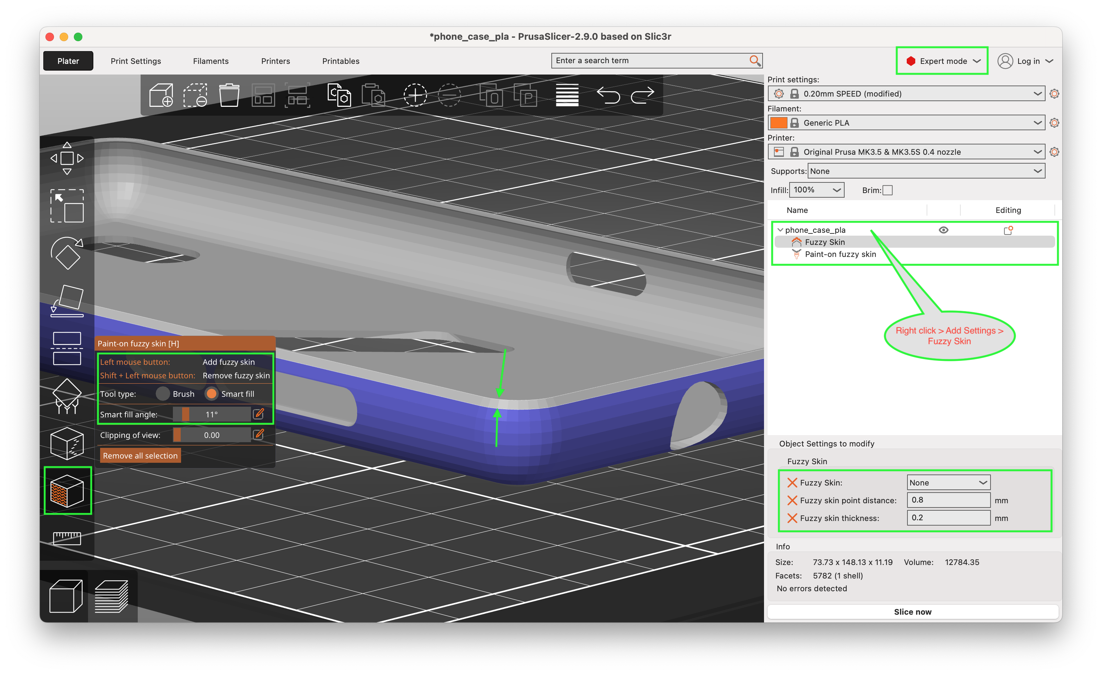Select the Smart fill tool type

pos(211,394)
